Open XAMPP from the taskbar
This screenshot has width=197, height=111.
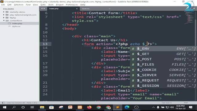[80, 107]
